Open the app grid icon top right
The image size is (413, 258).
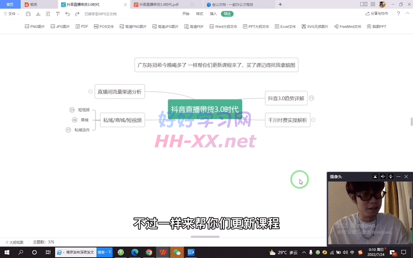373,4
